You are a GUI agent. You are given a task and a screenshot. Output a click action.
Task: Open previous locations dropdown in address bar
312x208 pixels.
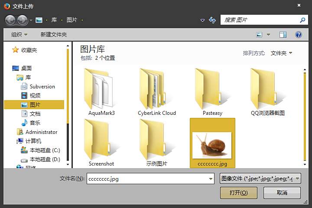[202, 20]
